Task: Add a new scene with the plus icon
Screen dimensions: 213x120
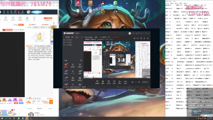Action: (82, 37)
